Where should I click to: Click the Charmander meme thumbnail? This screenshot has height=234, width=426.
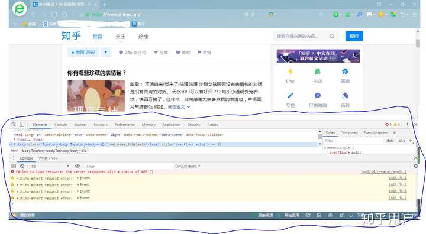tap(96, 96)
